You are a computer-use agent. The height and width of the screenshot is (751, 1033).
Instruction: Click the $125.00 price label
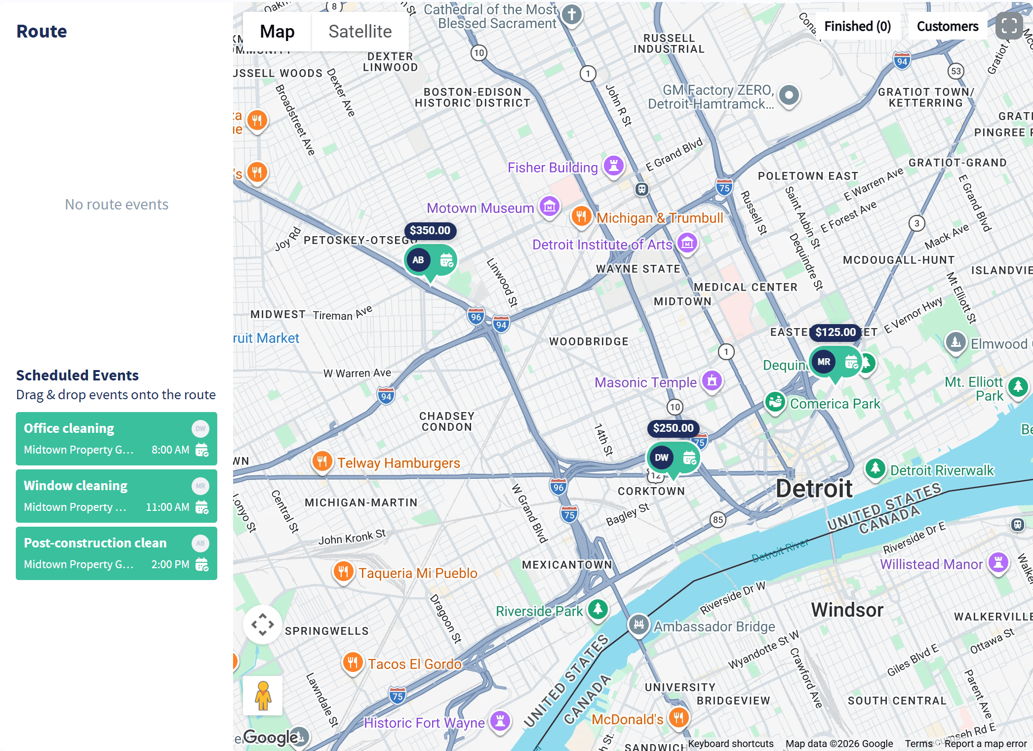point(835,332)
